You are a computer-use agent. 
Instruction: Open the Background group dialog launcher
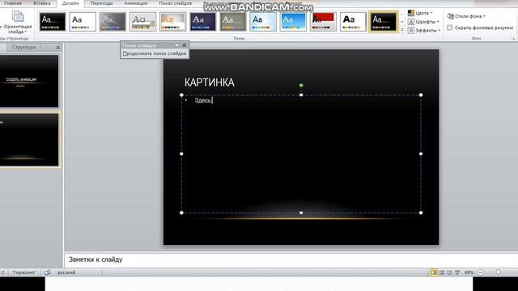click(513, 39)
